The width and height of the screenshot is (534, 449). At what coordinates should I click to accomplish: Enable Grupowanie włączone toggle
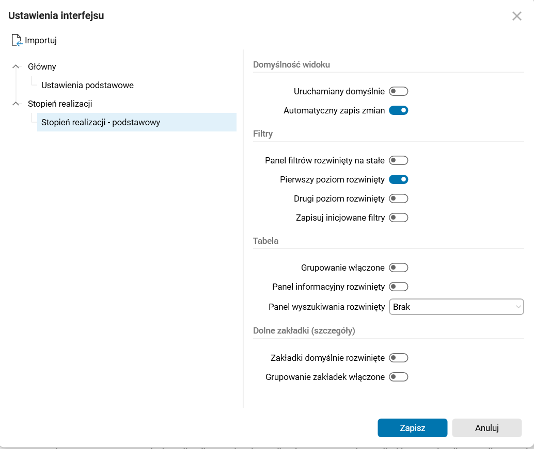point(398,268)
